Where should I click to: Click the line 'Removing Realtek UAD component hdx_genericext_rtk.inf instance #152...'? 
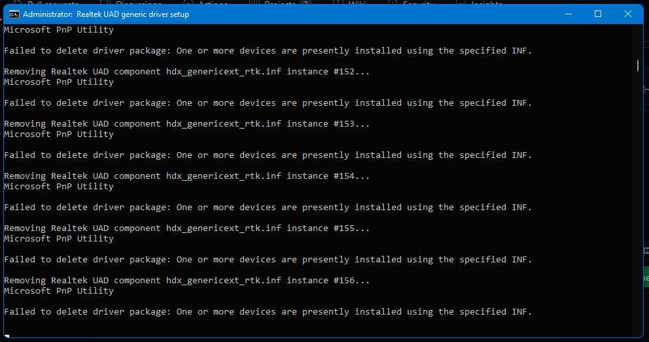[x=186, y=71]
